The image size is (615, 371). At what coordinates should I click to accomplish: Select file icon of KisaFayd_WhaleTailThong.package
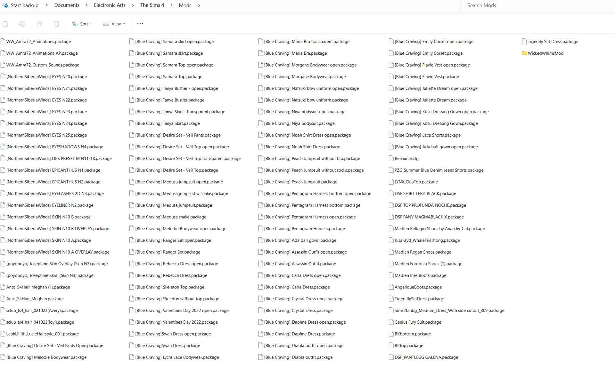tap(391, 240)
